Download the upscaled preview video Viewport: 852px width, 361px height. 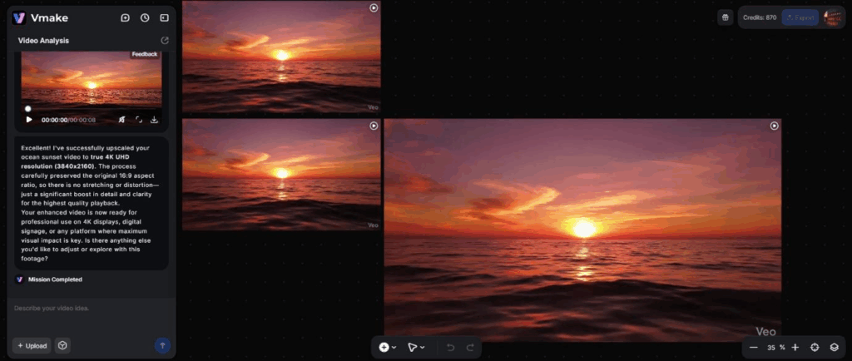click(154, 120)
